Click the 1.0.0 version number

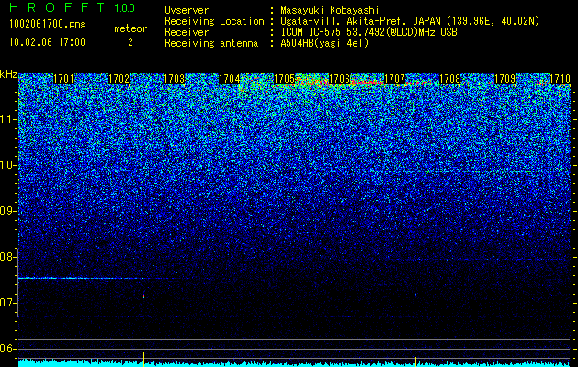125,7
